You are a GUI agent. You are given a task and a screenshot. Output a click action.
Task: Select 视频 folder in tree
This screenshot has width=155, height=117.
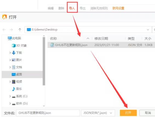pos(19,82)
